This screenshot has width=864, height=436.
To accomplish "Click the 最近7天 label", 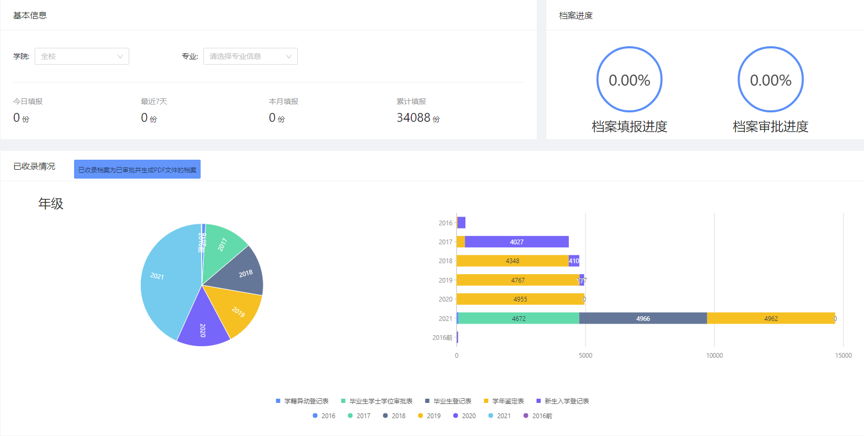I will pyautogui.click(x=154, y=101).
